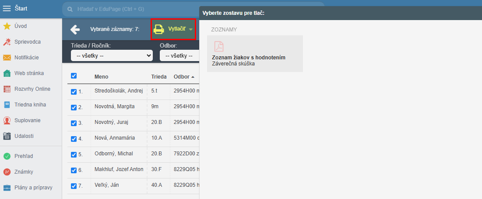Click the Známky red icon

pyautogui.click(x=7, y=172)
